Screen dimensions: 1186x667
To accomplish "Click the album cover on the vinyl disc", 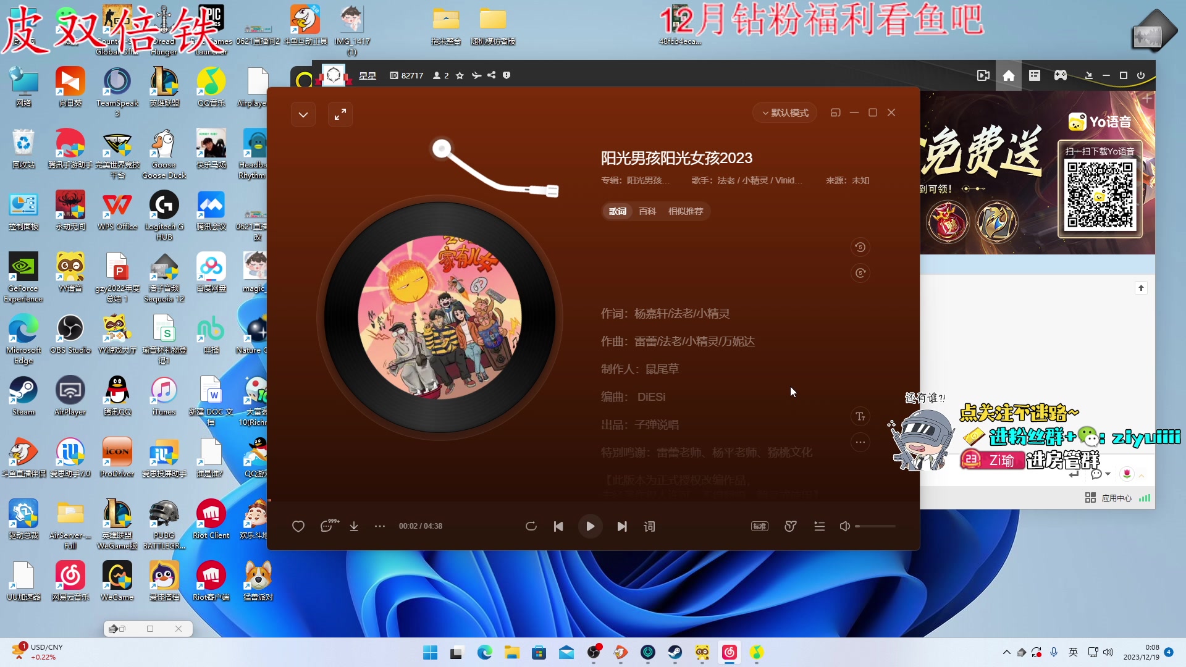I will coord(439,317).
